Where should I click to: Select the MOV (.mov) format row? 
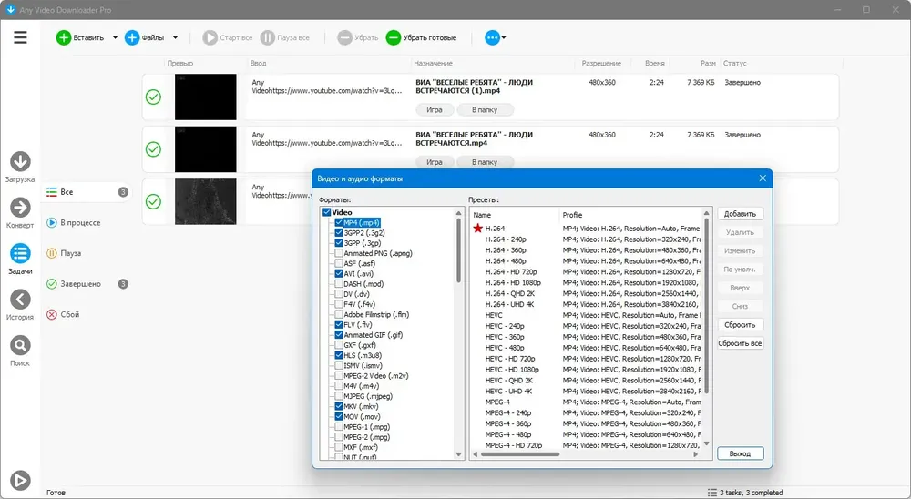[362, 416]
